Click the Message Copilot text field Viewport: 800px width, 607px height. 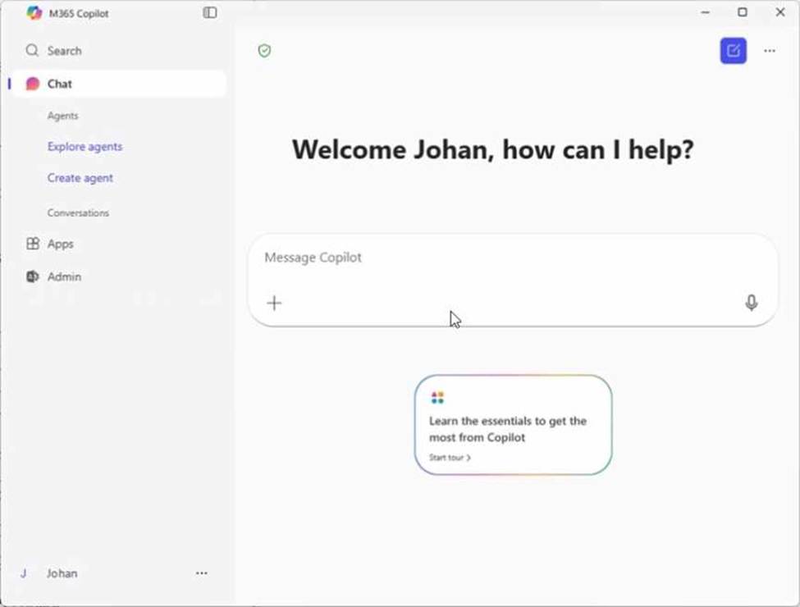click(x=492, y=258)
